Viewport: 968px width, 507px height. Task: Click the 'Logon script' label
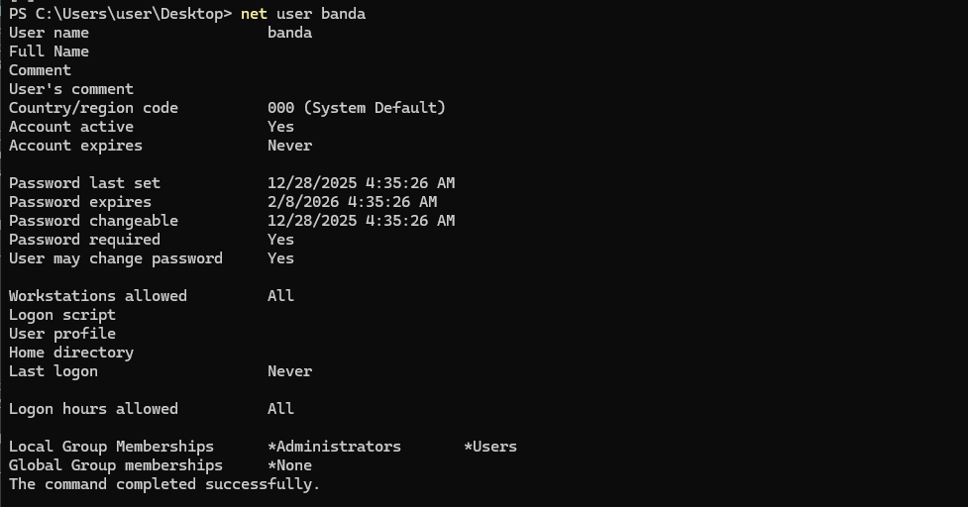[x=62, y=315]
